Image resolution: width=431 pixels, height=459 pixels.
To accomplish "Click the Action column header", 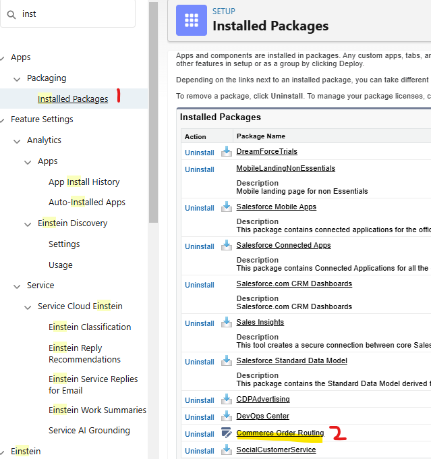I will coord(196,137).
